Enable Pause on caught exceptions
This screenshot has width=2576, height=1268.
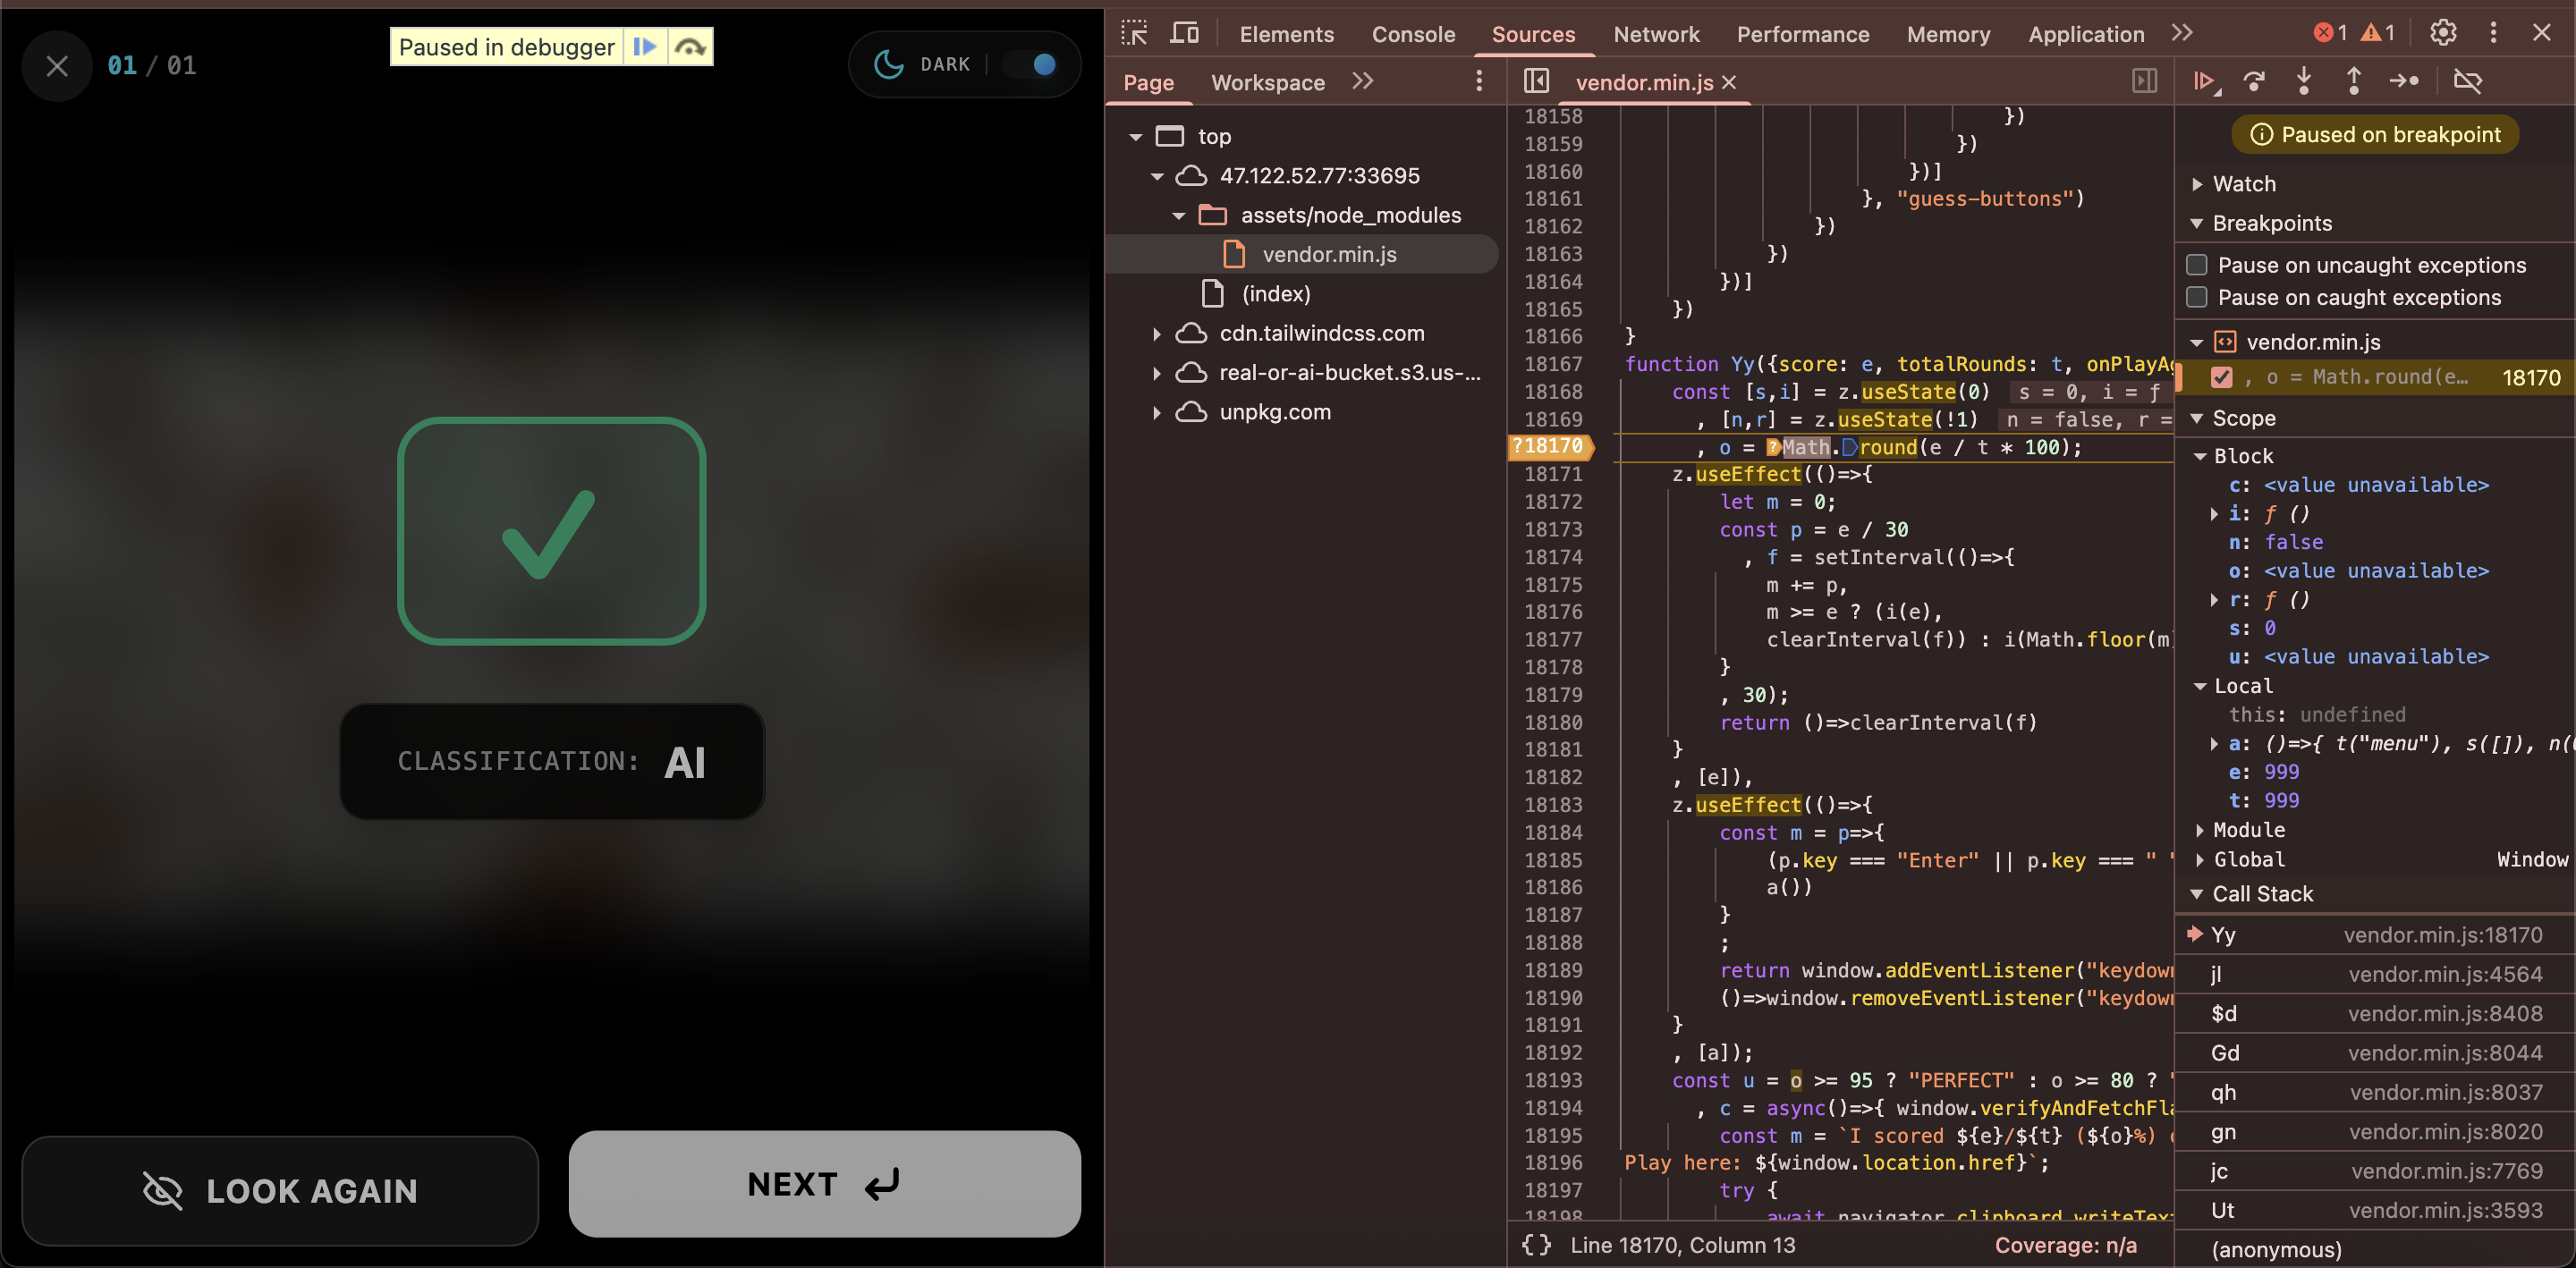[2197, 297]
